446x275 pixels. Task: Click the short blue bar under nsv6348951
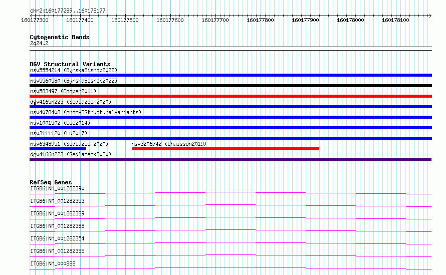(x=58, y=149)
